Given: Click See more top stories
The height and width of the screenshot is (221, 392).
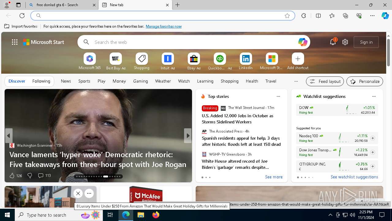Looking at the screenshot, I should [x=274, y=177].
